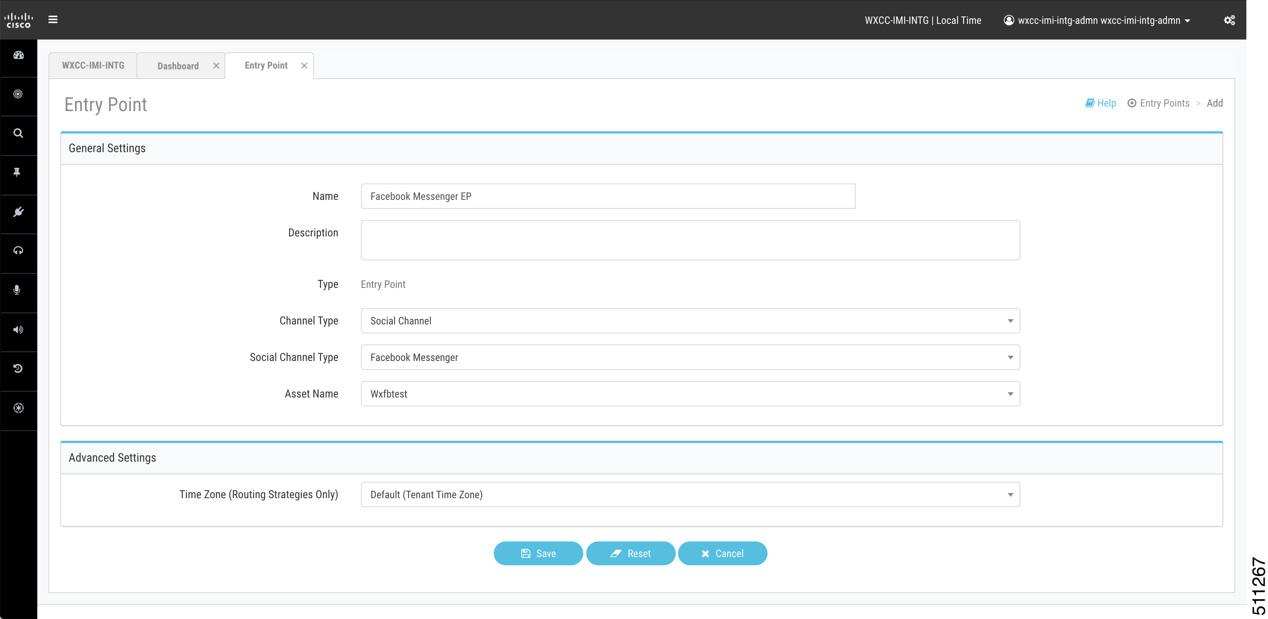Open the settings gears icon

point(1229,20)
